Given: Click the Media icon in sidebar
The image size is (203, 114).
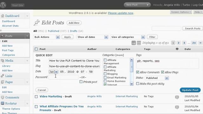Looking at the screenshot, I should (3, 60).
